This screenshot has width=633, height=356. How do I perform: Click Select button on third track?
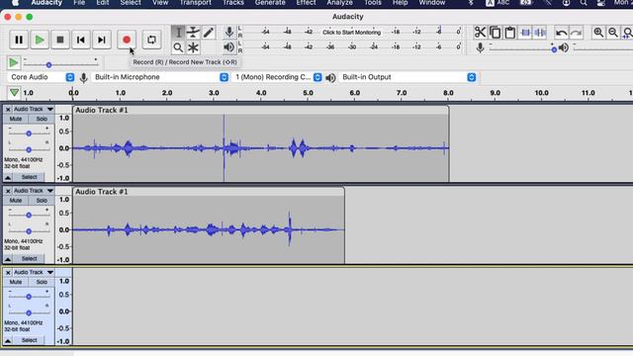pos(29,340)
